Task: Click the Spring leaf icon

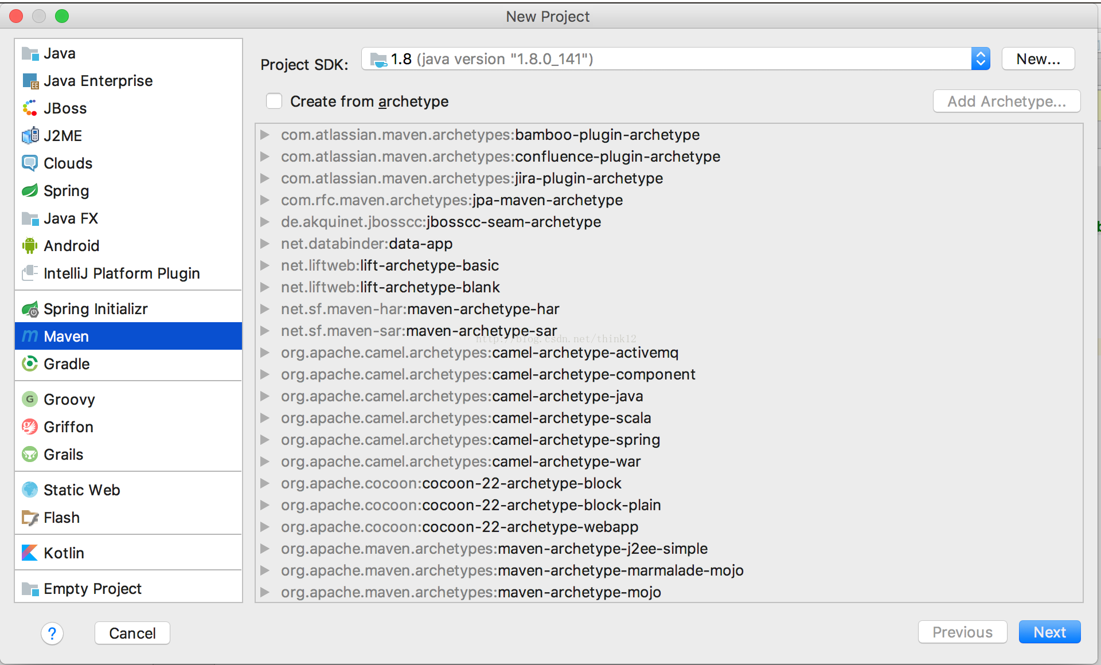Action: [30, 191]
